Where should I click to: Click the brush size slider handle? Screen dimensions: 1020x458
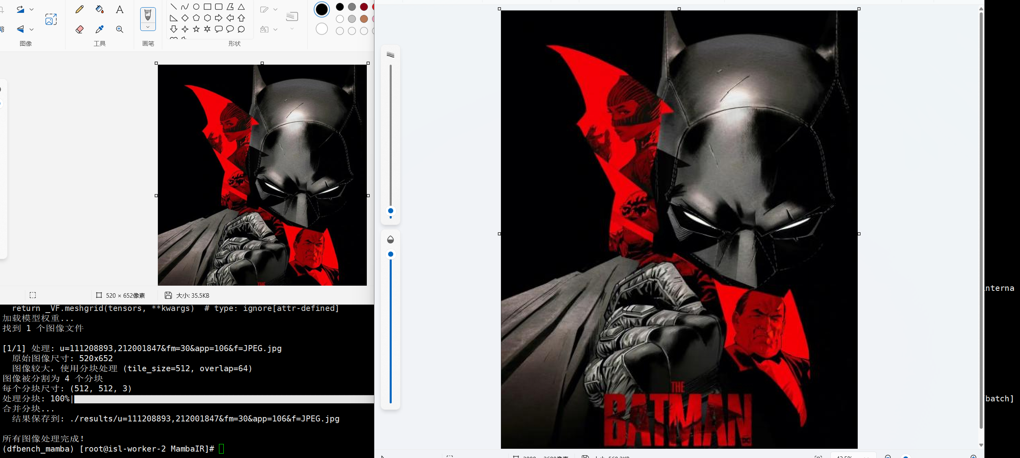point(390,211)
